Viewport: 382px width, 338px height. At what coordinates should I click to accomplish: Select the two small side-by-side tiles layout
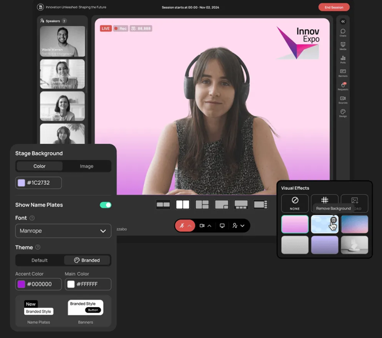click(163, 205)
